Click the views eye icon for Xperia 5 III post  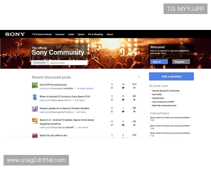[x=134, y=112]
